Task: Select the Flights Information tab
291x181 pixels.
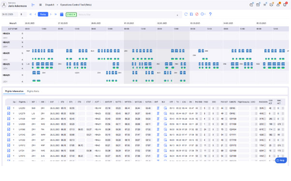Action: pos(15,91)
